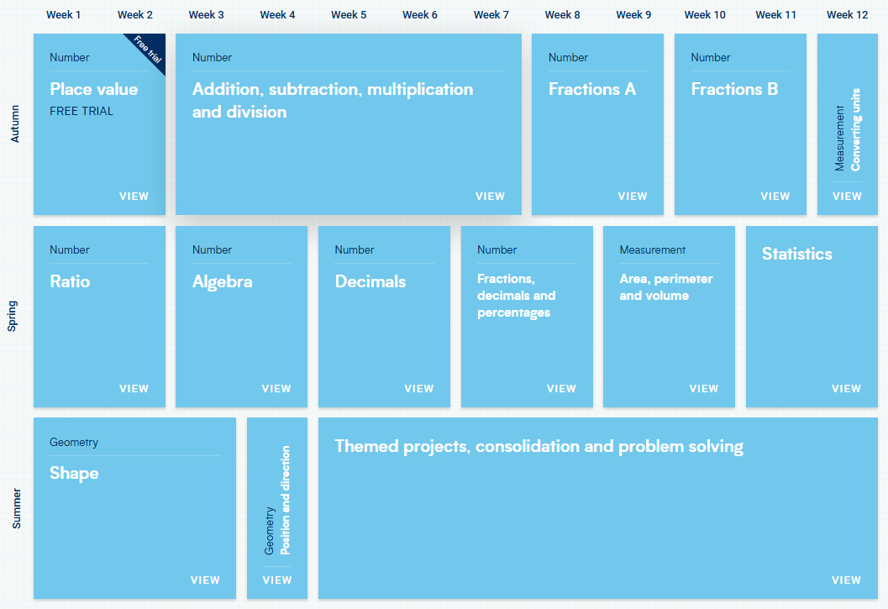Open the Fractions A unit title
Image resolution: width=888 pixels, height=609 pixels.
[591, 89]
